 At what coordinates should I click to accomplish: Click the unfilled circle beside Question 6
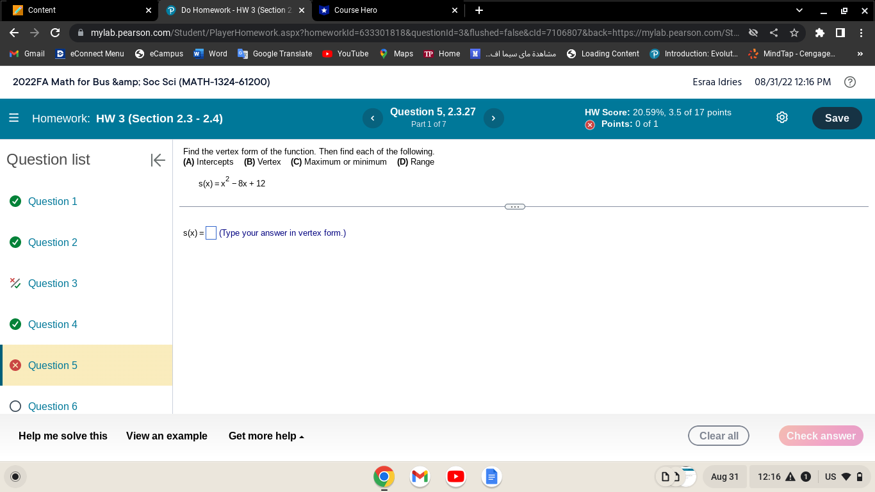15,406
